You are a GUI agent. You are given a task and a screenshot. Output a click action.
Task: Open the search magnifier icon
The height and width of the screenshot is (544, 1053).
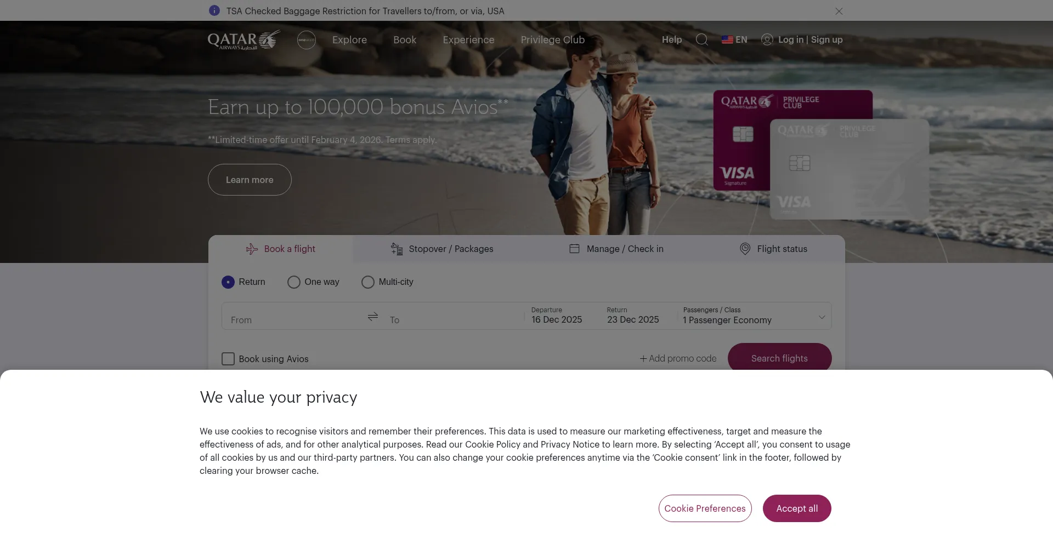(x=702, y=39)
